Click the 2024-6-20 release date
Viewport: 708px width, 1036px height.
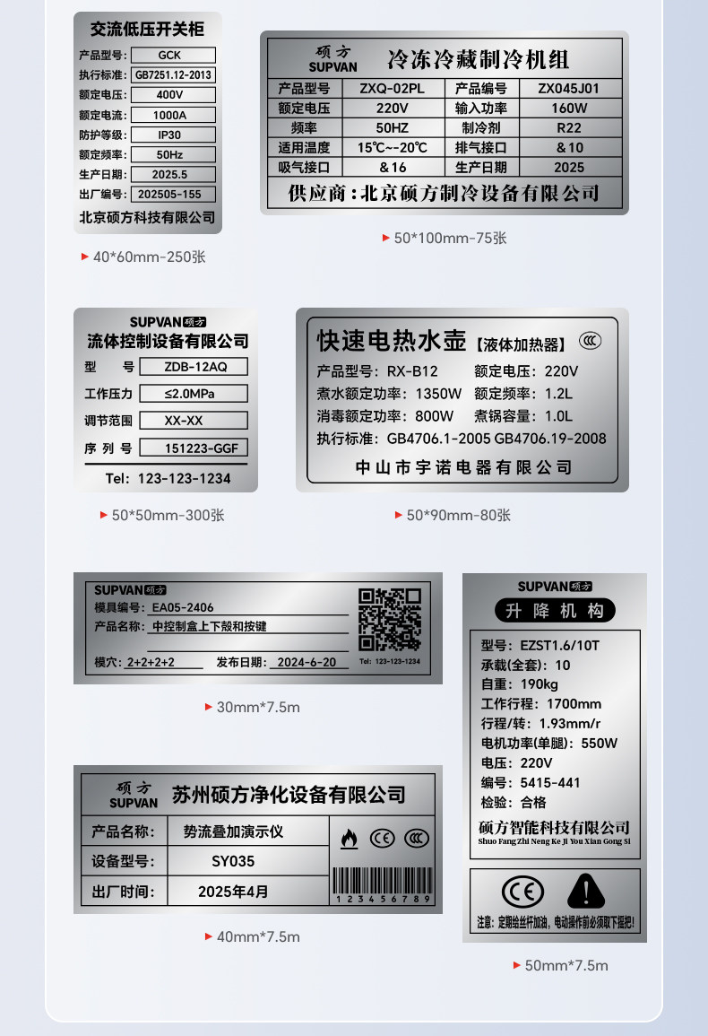click(307, 662)
